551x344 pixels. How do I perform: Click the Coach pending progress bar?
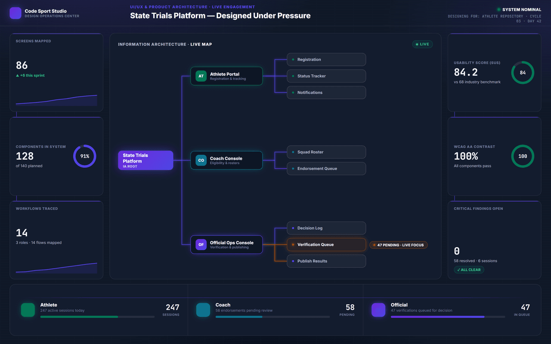(x=272, y=317)
